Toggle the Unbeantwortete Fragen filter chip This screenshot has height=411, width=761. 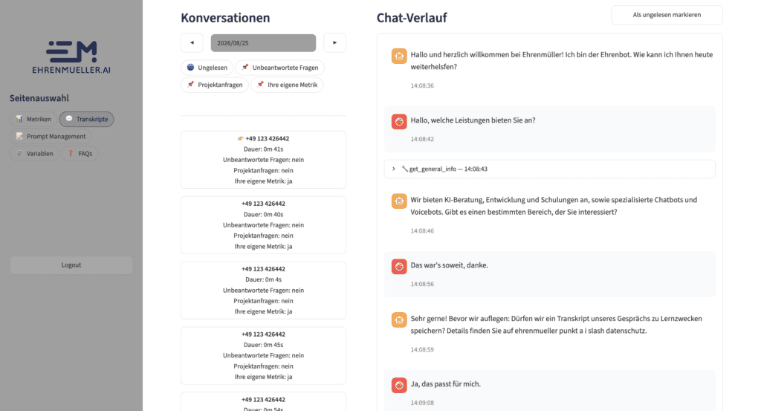pyautogui.click(x=280, y=68)
